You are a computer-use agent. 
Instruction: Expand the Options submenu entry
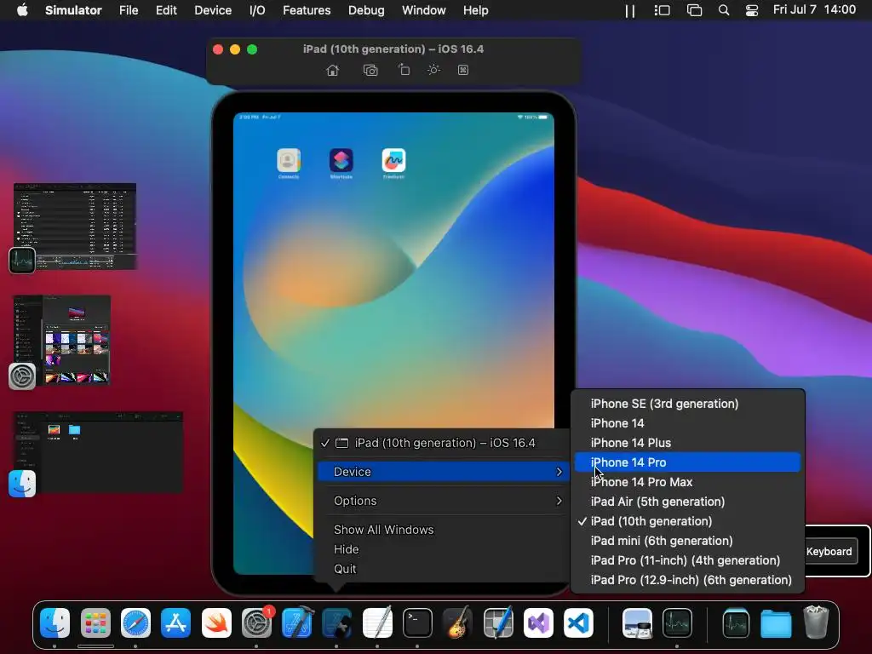[x=443, y=501]
